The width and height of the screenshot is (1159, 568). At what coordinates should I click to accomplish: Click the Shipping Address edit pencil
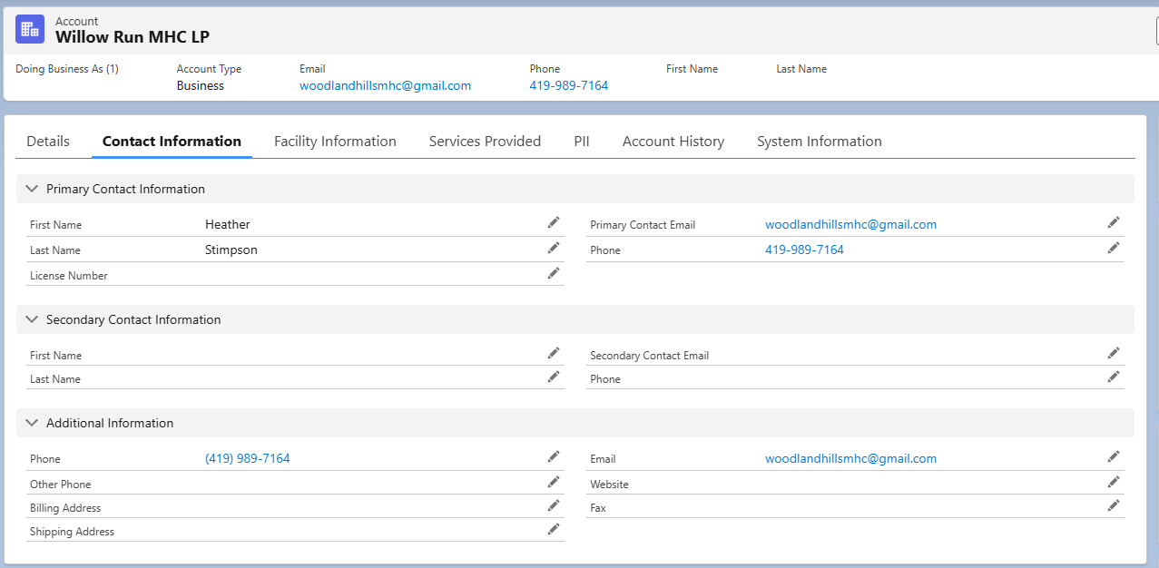coord(554,529)
